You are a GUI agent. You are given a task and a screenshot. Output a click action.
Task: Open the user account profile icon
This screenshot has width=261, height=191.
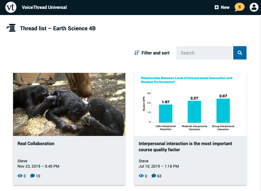(254, 8)
